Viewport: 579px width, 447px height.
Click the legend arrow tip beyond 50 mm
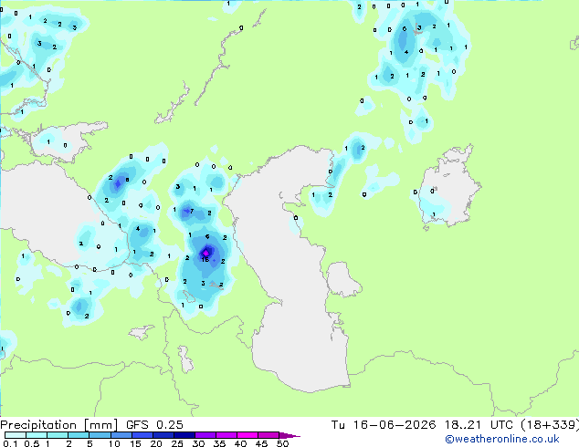point(289,435)
